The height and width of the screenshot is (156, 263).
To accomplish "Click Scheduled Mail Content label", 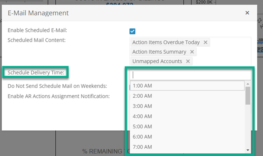I will pos(37,40).
